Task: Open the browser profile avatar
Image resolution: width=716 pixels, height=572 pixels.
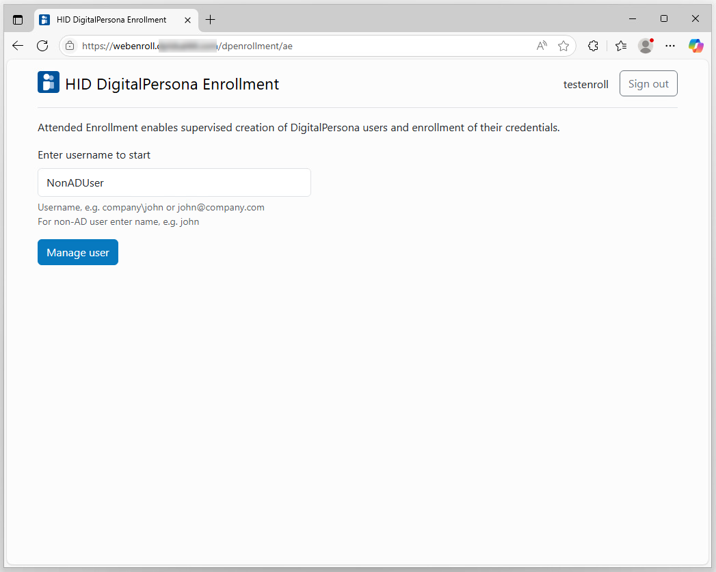Action: 646,46
